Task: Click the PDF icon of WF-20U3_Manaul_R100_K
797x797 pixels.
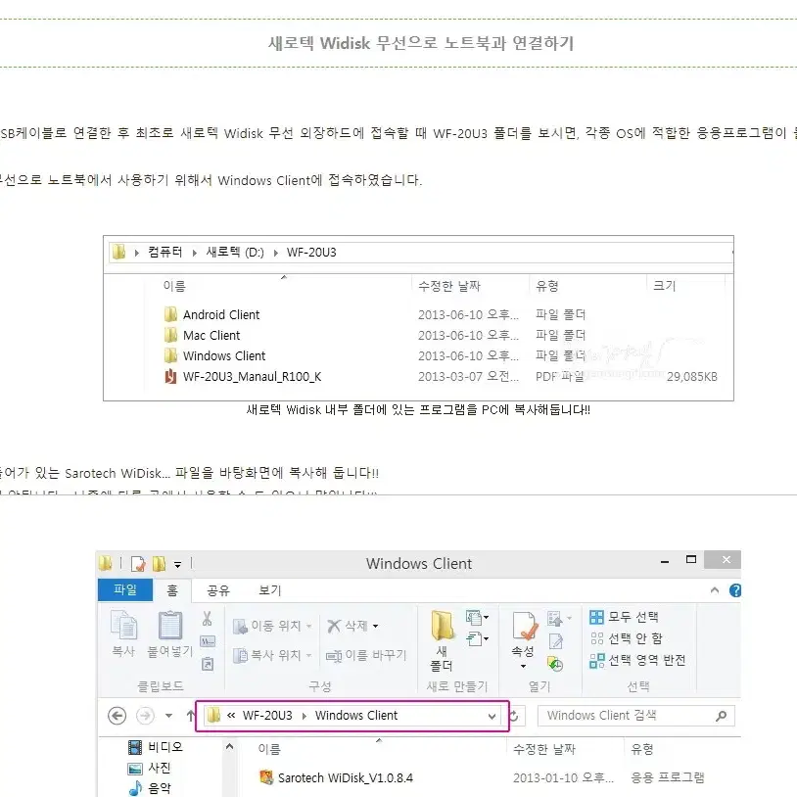Action: 170,377
